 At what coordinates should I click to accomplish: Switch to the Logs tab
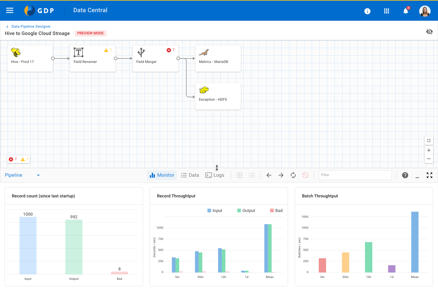pos(215,175)
